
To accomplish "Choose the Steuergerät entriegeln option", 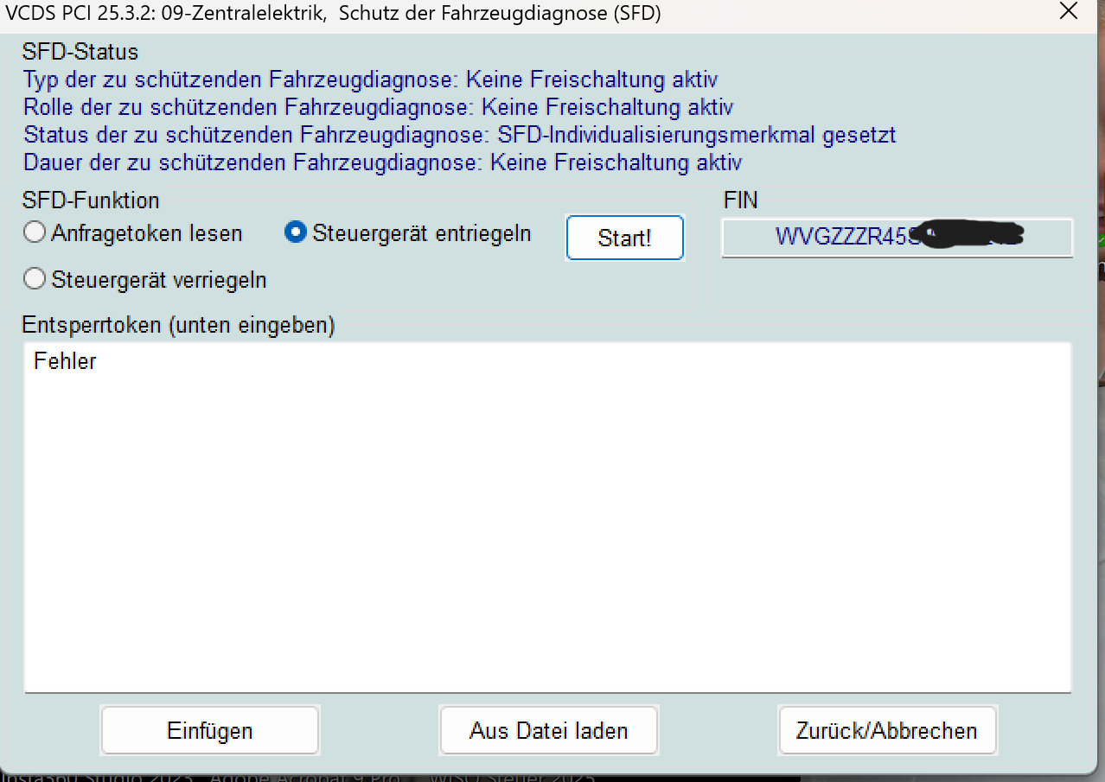I will tap(296, 233).
